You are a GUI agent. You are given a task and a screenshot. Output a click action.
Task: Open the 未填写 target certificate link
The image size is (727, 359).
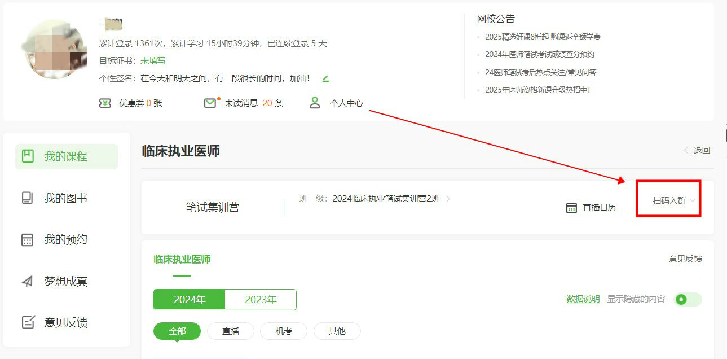pos(153,60)
